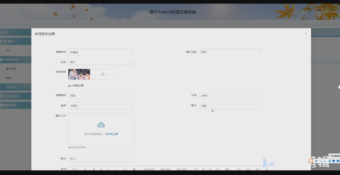The height and width of the screenshot is (175, 340).
Task: Expand the 音乐资讯管理 sidebar section
Action: click(20, 96)
